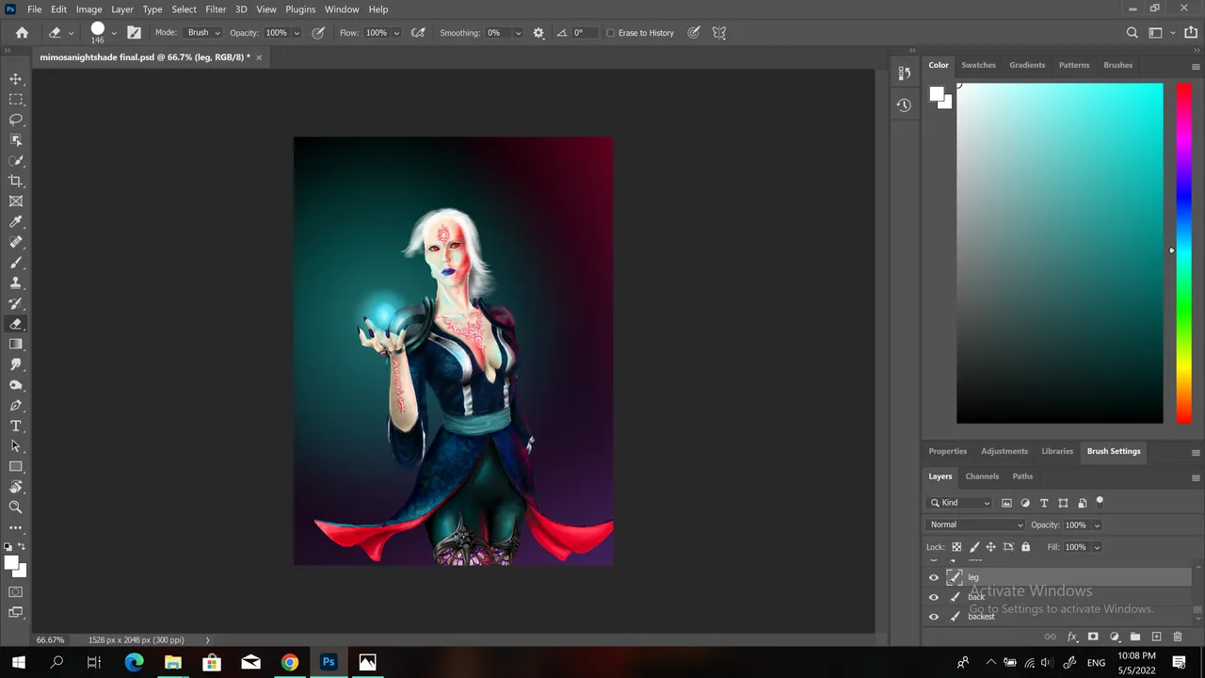Select the Path Selection tool

coord(16,446)
